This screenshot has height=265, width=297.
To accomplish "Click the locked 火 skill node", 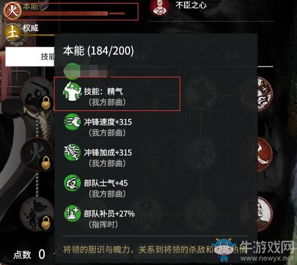I will (37, 154).
